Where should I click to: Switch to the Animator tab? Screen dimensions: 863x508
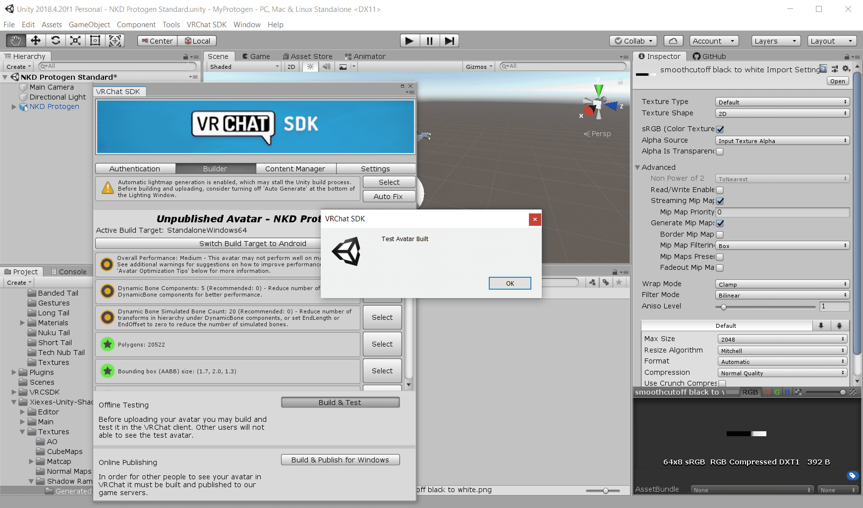click(365, 56)
